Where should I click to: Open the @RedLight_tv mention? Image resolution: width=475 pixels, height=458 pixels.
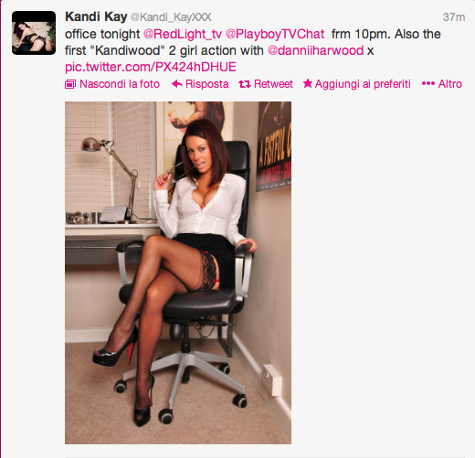[x=183, y=34]
